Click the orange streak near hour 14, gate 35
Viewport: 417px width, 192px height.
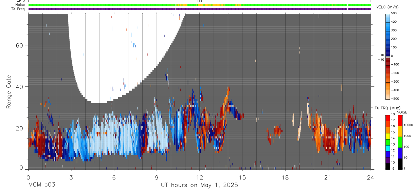click(x=226, y=97)
